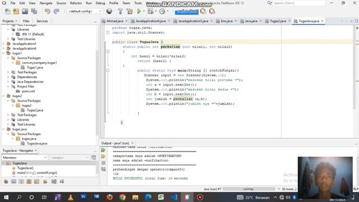
Task: Close the Output - java1 (run) tab
Action: pos(132,143)
